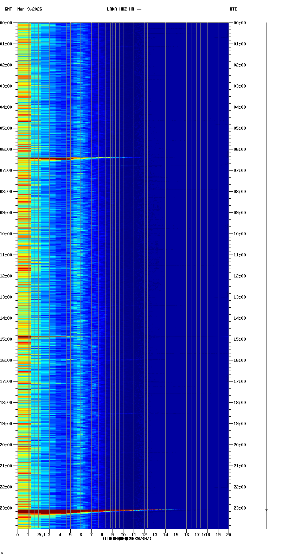The width and height of the screenshot is (282, 557).
Task: Click the 00:00 label at top left
Action: click(6, 23)
